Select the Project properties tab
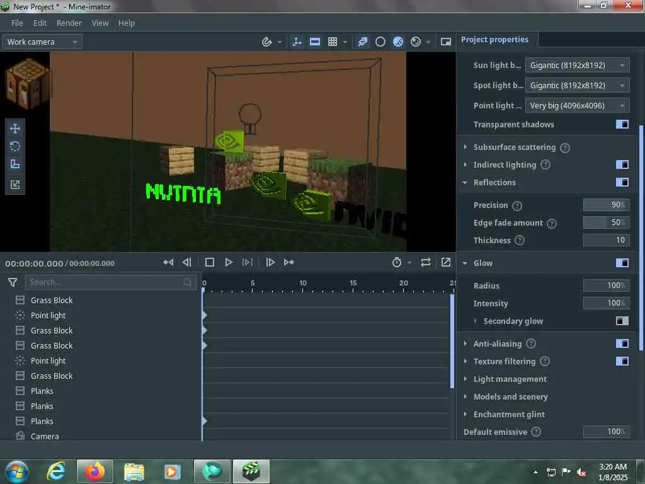The width and height of the screenshot is (645, 484). tap(495, 40)
